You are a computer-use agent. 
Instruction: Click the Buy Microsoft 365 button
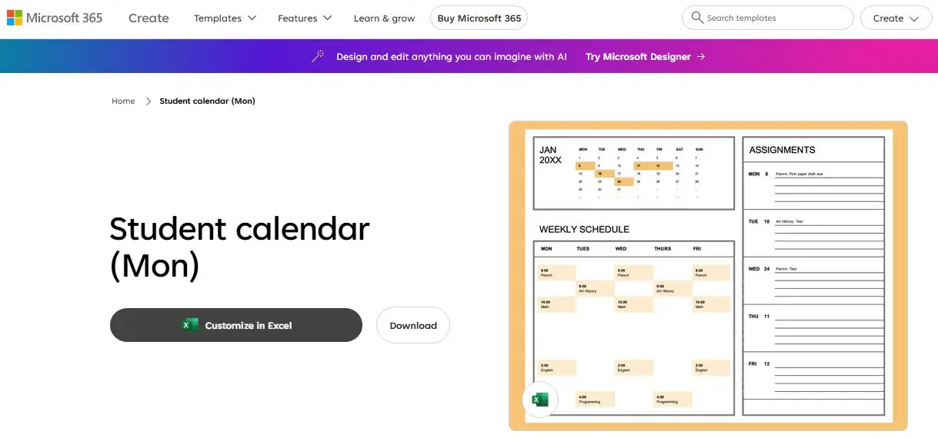coord(479,18)
